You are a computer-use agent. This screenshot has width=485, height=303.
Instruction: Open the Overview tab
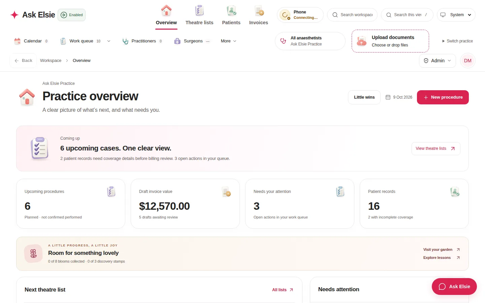[166, 15]
